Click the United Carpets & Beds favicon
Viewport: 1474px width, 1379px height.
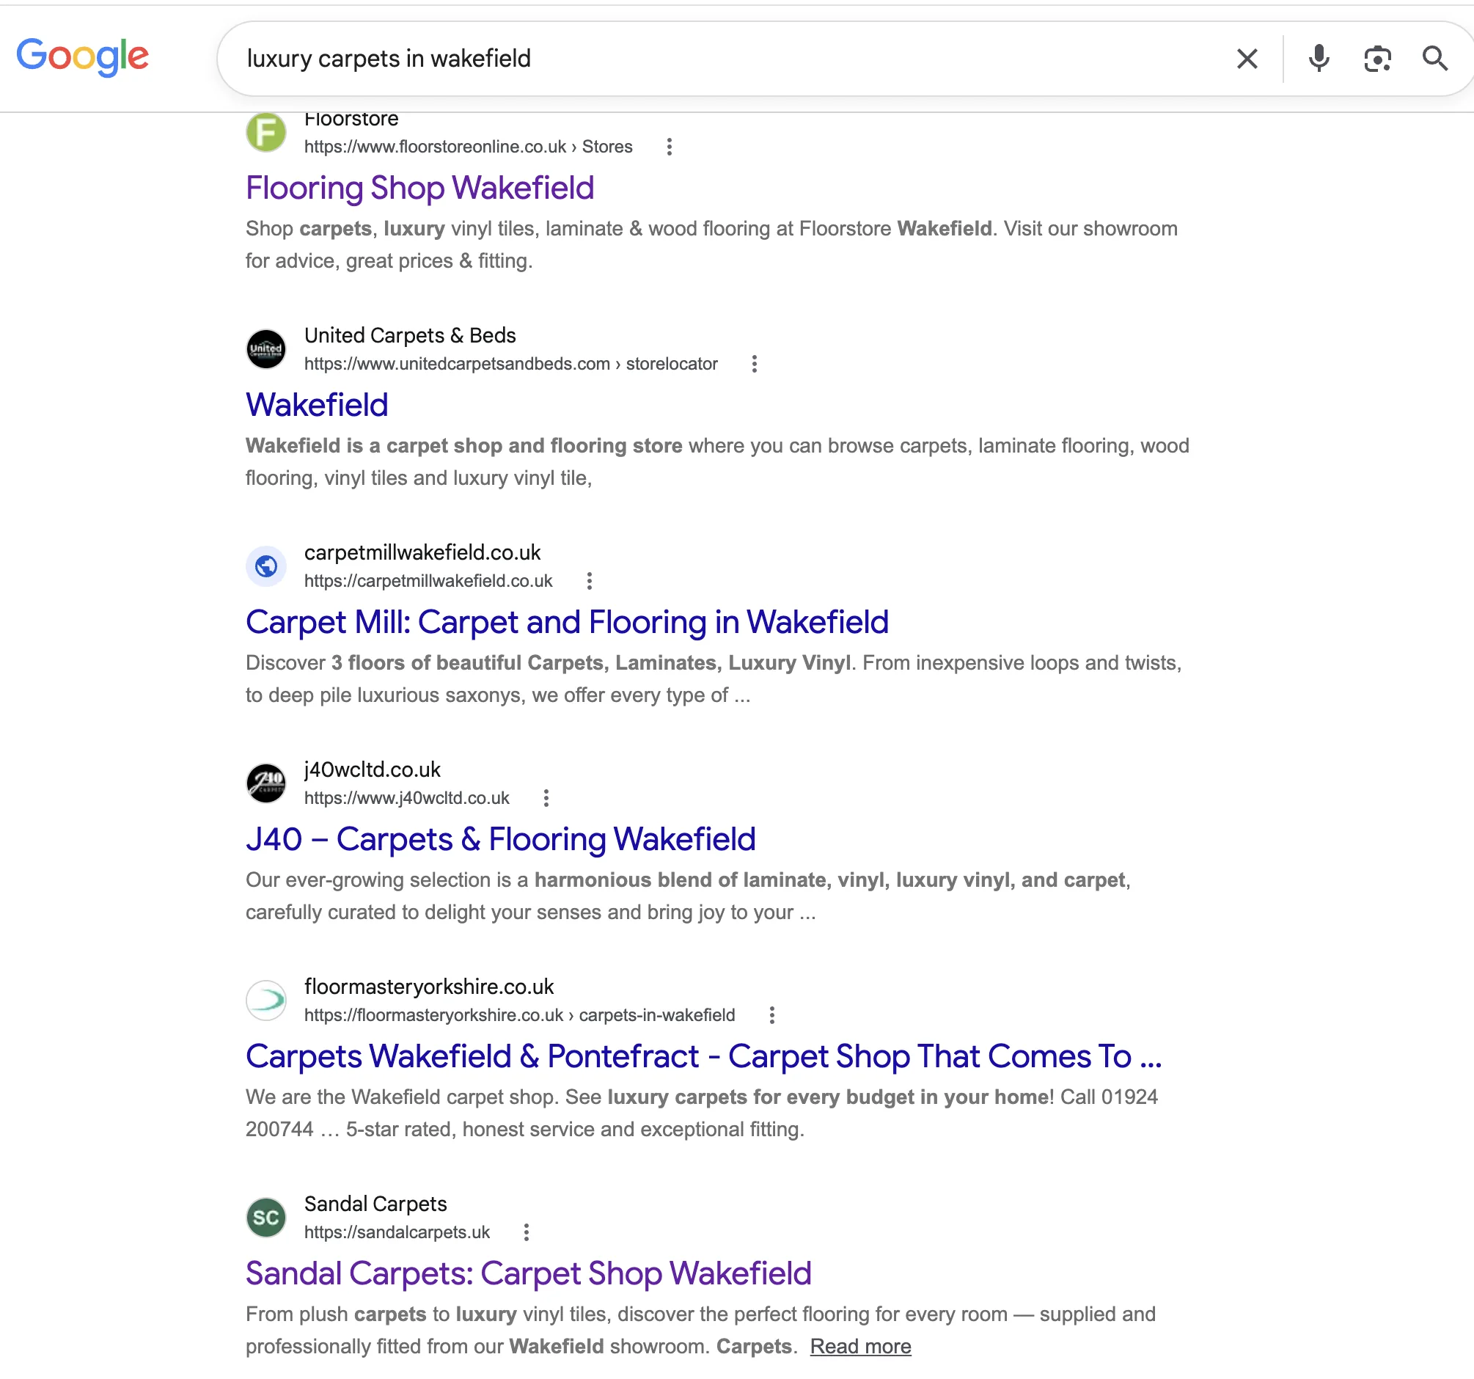coord(266,348)
